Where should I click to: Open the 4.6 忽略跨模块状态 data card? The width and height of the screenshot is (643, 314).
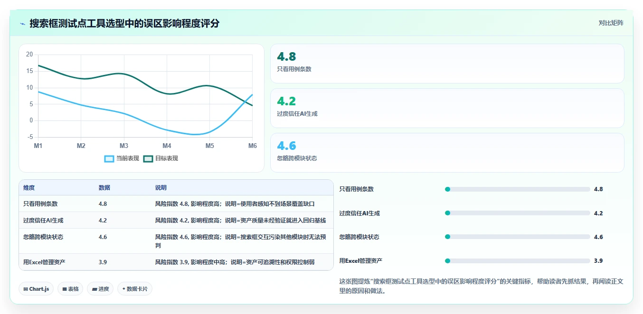coord(447,153)
